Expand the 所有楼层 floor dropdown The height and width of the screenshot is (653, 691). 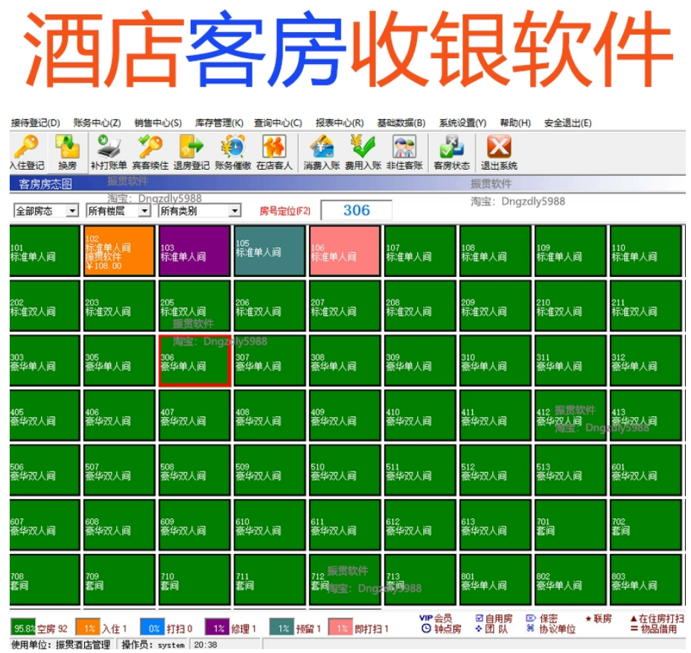coord(118,211)
